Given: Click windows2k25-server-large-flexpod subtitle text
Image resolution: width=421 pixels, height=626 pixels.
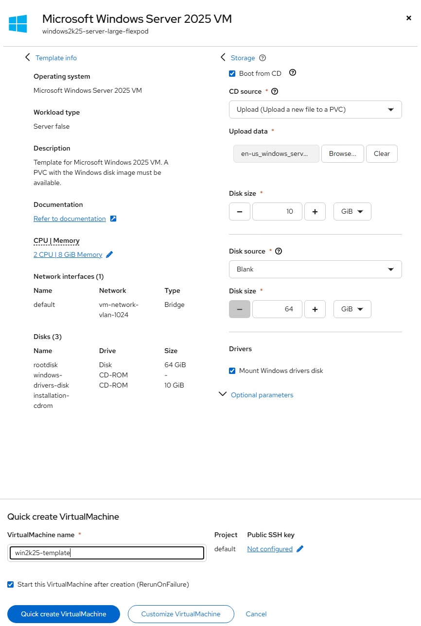Looking at the screenshot, I should click(95, 32).
